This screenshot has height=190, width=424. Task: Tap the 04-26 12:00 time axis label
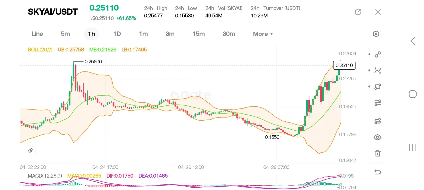point(191,167)
